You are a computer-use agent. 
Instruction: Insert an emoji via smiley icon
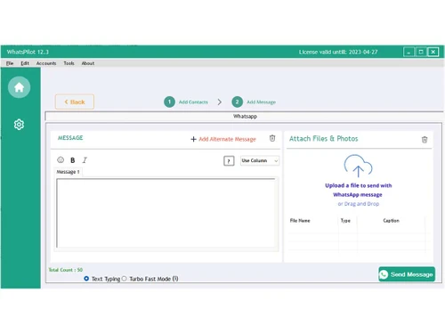point(61,160)
